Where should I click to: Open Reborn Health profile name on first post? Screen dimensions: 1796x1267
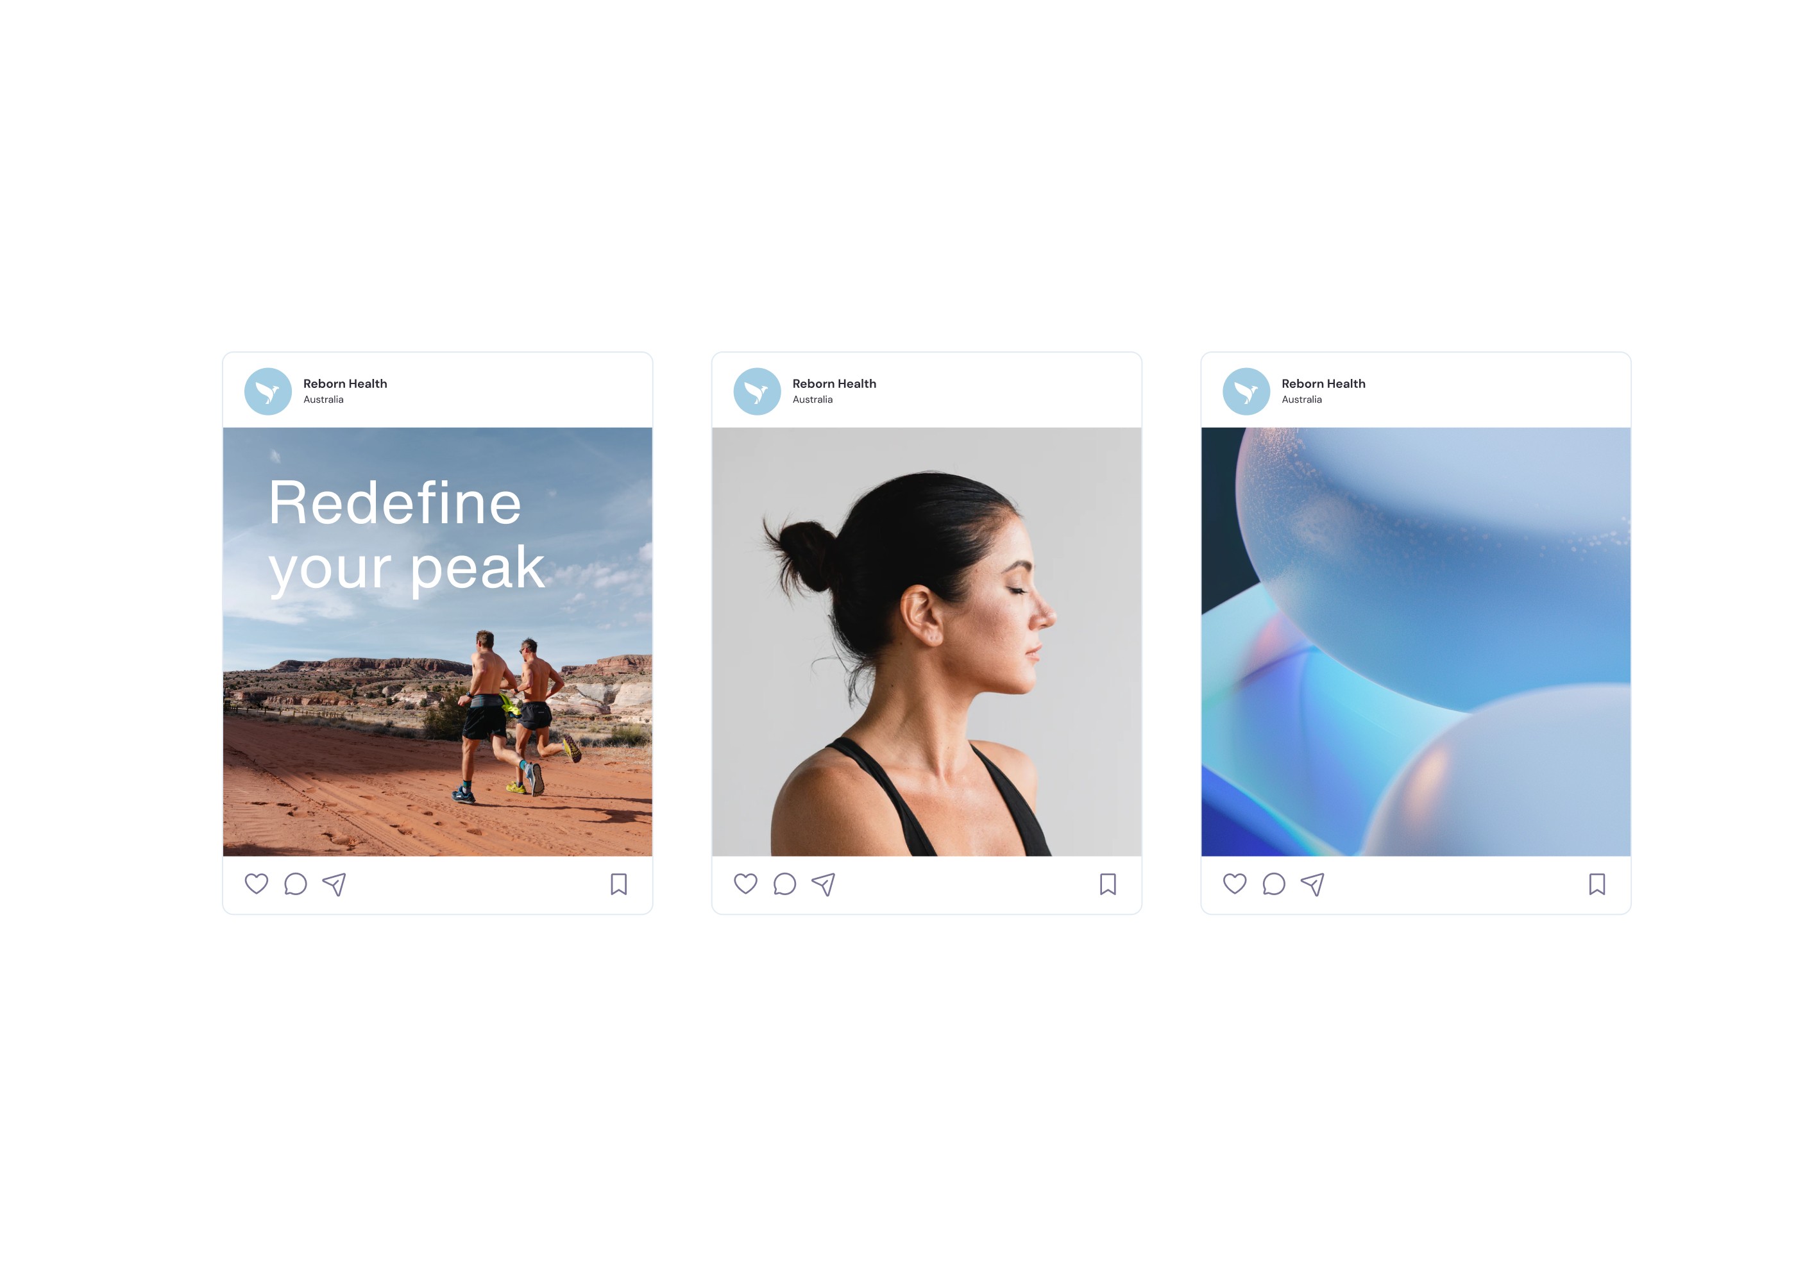pos(345,383)
